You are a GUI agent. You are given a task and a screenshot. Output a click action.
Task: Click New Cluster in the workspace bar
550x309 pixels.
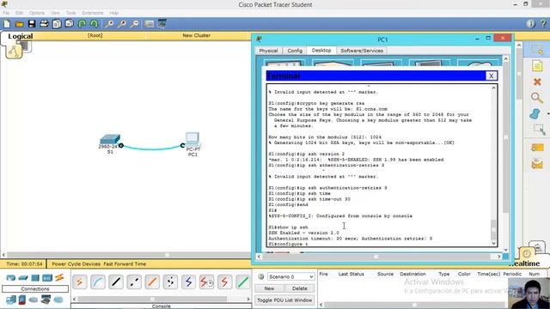click(197, 35)
